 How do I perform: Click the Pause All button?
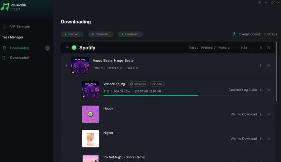coord(101,34)
